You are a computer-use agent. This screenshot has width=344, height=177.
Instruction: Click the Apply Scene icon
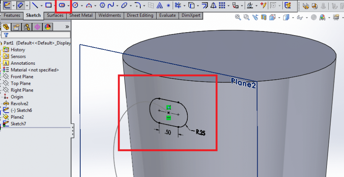(322, 17)
